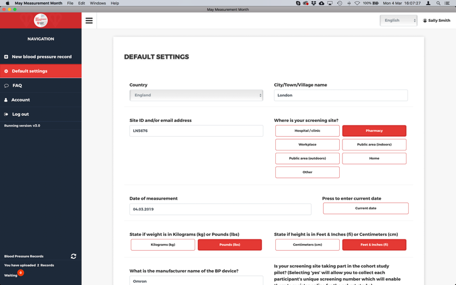Choose Feet & Inches (fi) height unit

[374, 245]
